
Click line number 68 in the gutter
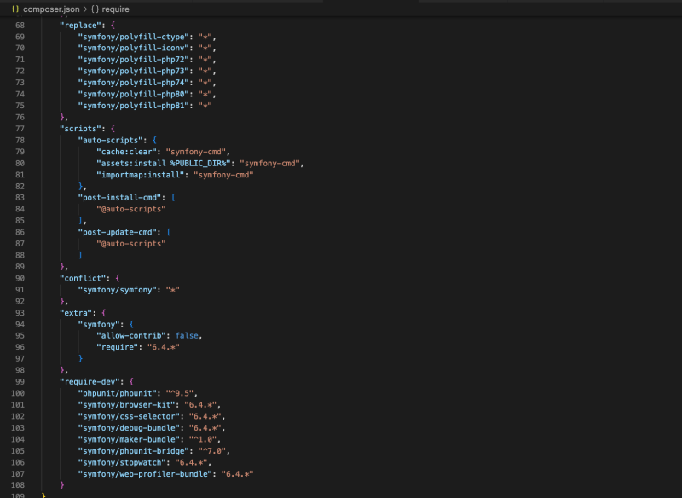pyautogui.click(x=20, y=26)
